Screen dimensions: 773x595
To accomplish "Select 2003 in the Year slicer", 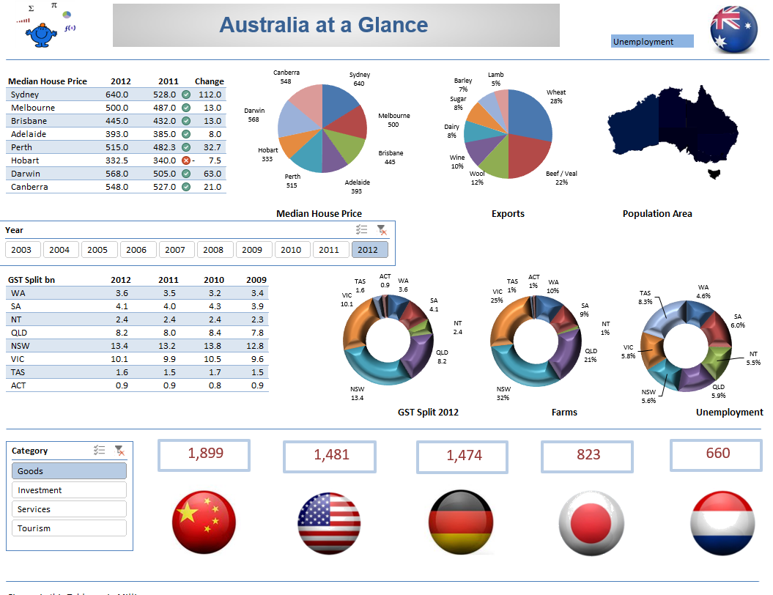I will click(22, 249).
